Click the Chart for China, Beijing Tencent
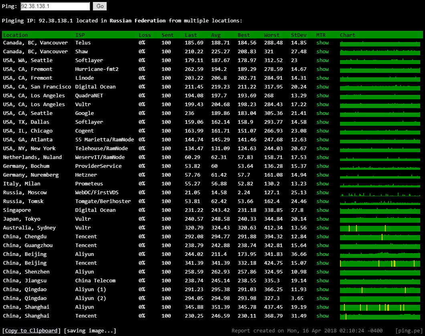Screen dimensions: 425x336 [x=380, y=263]
